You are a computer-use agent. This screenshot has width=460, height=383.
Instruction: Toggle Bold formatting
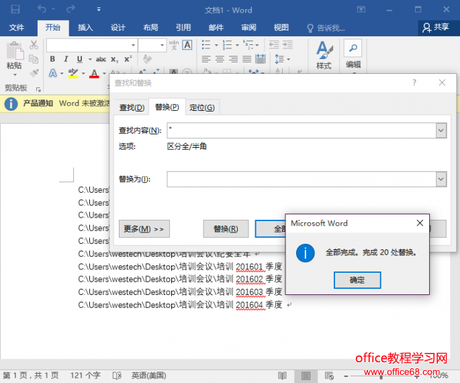[52, 59]
